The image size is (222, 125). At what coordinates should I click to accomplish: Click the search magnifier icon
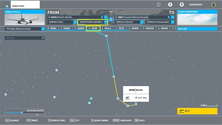(43, 38)
